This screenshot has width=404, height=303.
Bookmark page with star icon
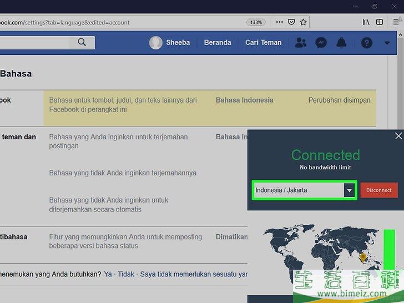coord(303,22)
